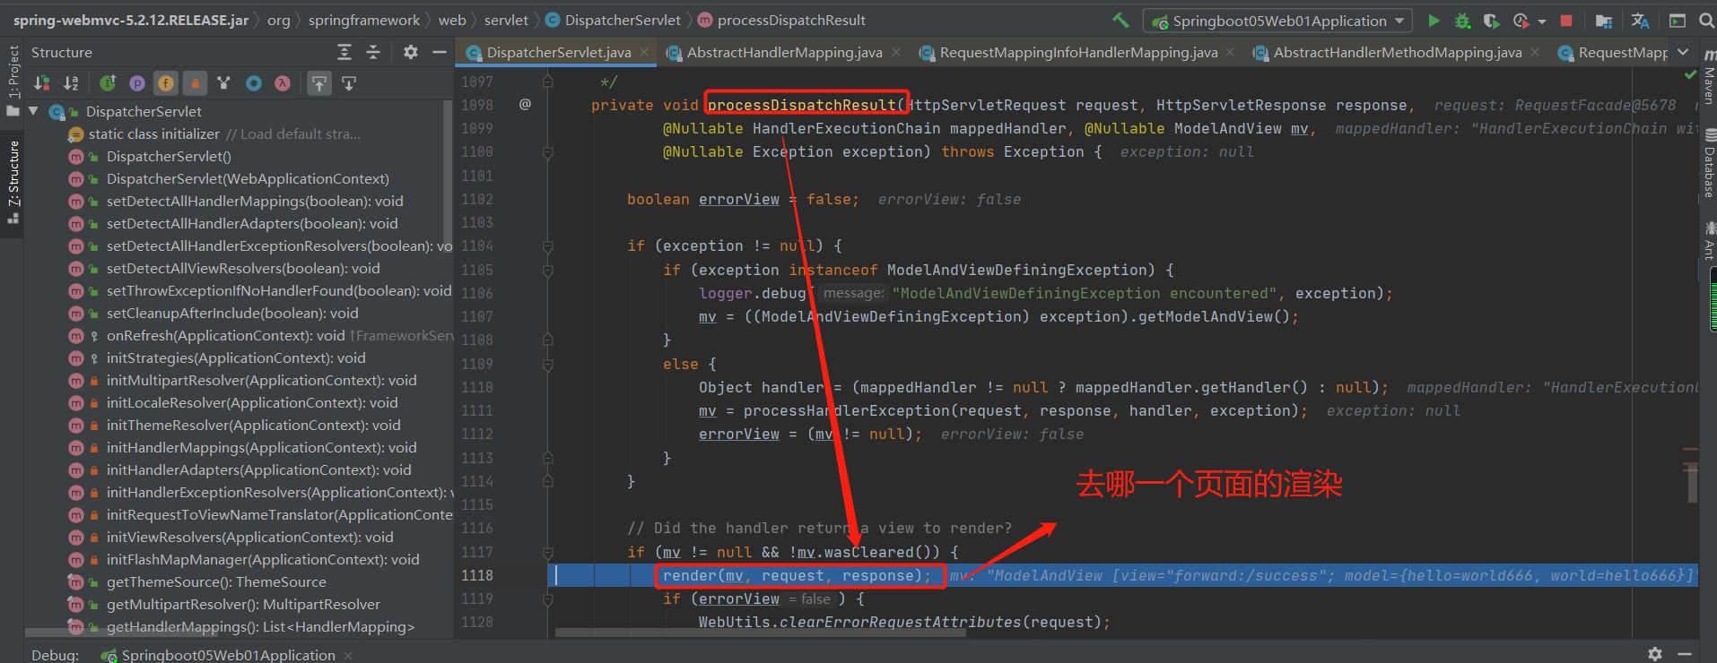Screen dimensions: 1717x663
Task: Select 'initStrategies(ApplicationContext): void' in Structure
Action: 236,357
